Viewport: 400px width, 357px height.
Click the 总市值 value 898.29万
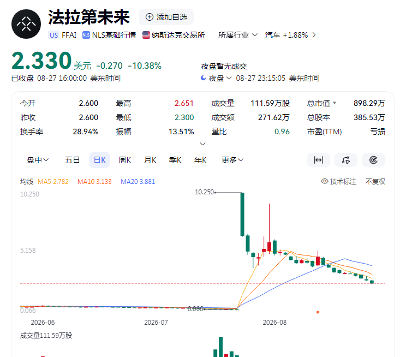369,103
